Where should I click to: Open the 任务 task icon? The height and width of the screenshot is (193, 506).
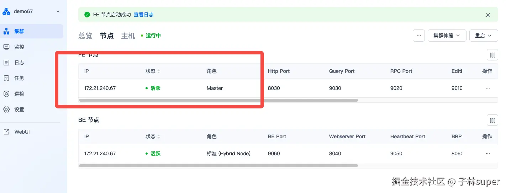point(6,78)
